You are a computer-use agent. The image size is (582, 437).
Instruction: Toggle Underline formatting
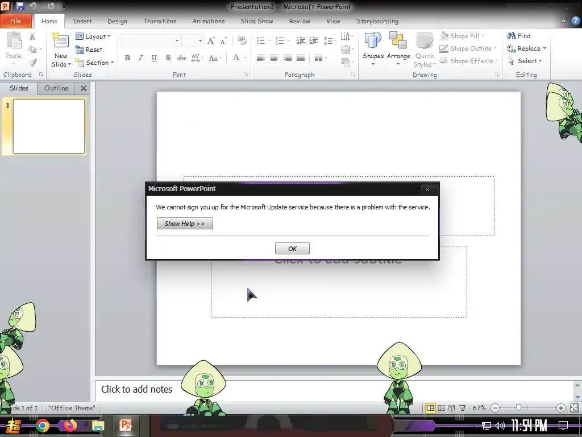coord(154,58)
